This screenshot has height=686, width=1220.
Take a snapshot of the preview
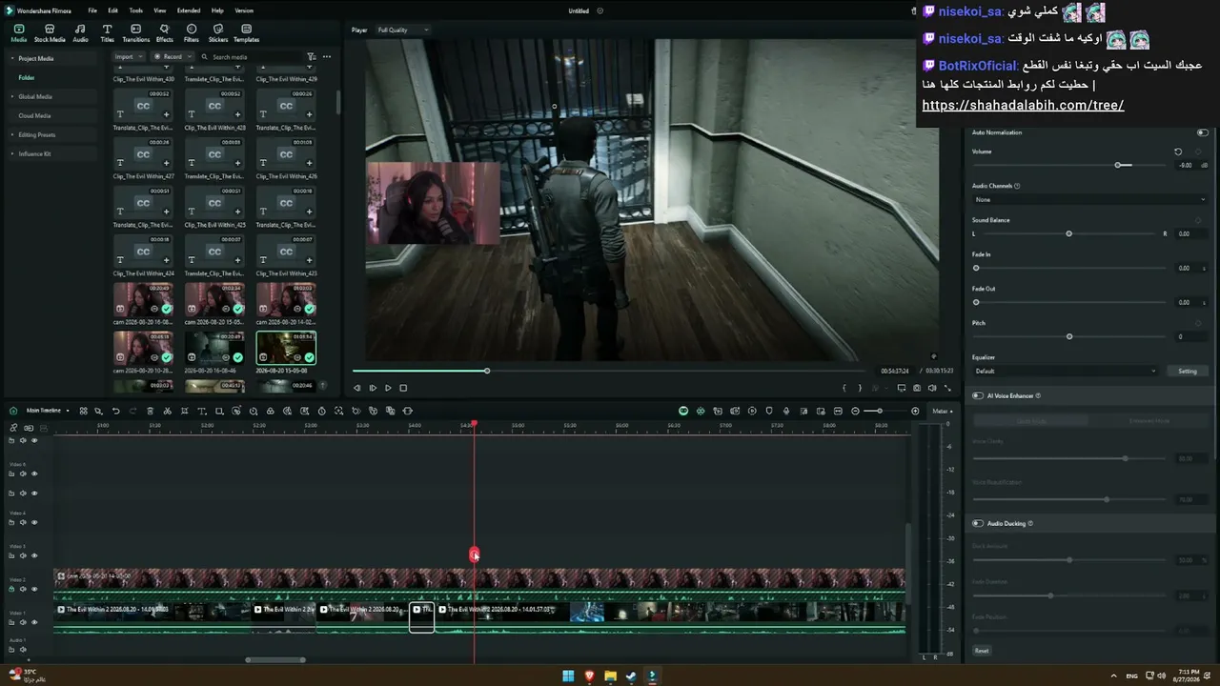917,388
